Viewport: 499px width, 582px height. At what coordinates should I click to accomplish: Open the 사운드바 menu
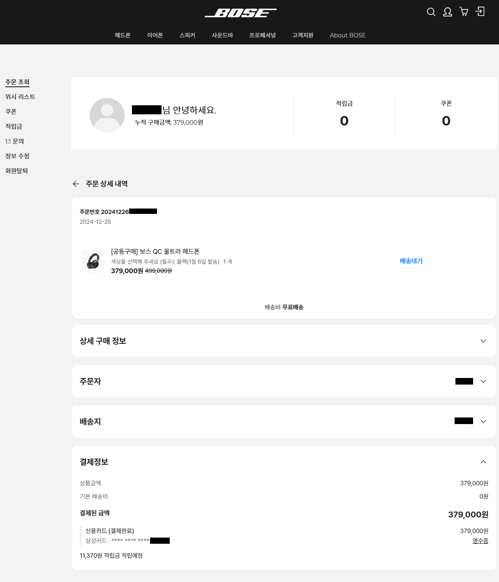(222, 35)
